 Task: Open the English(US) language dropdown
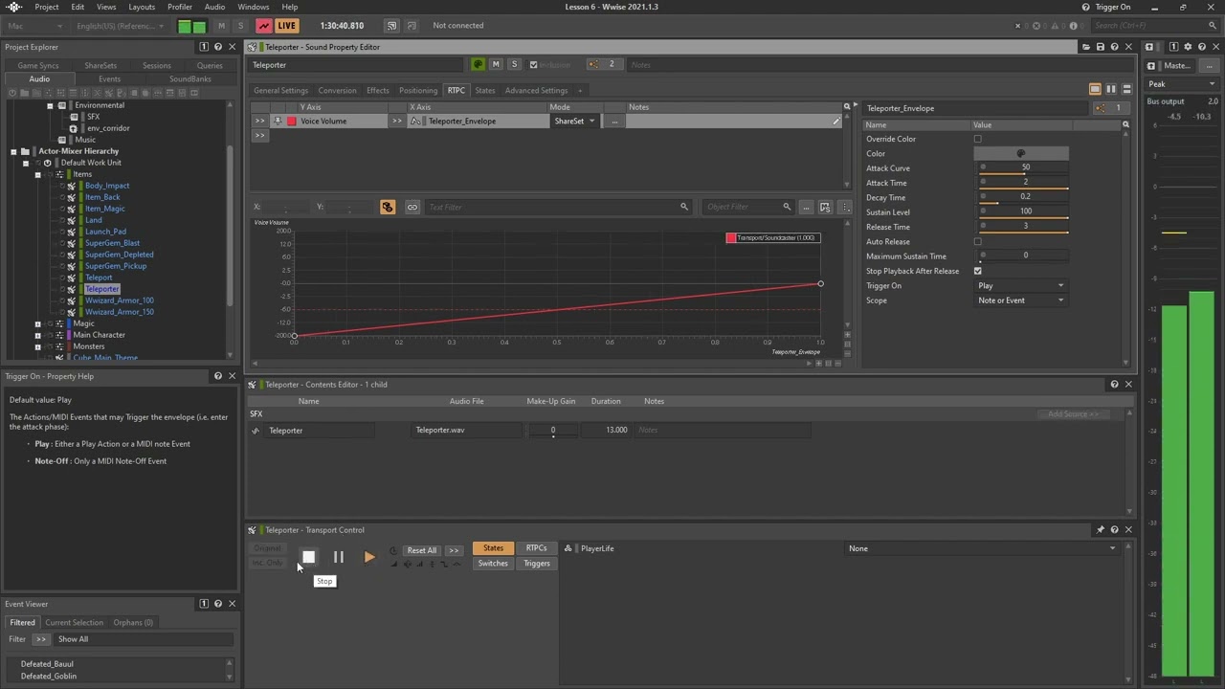pos(121,26)
